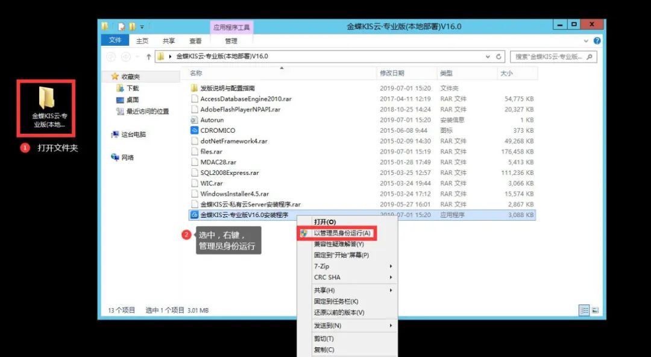Select SQL2008Express.rar file

230,172
